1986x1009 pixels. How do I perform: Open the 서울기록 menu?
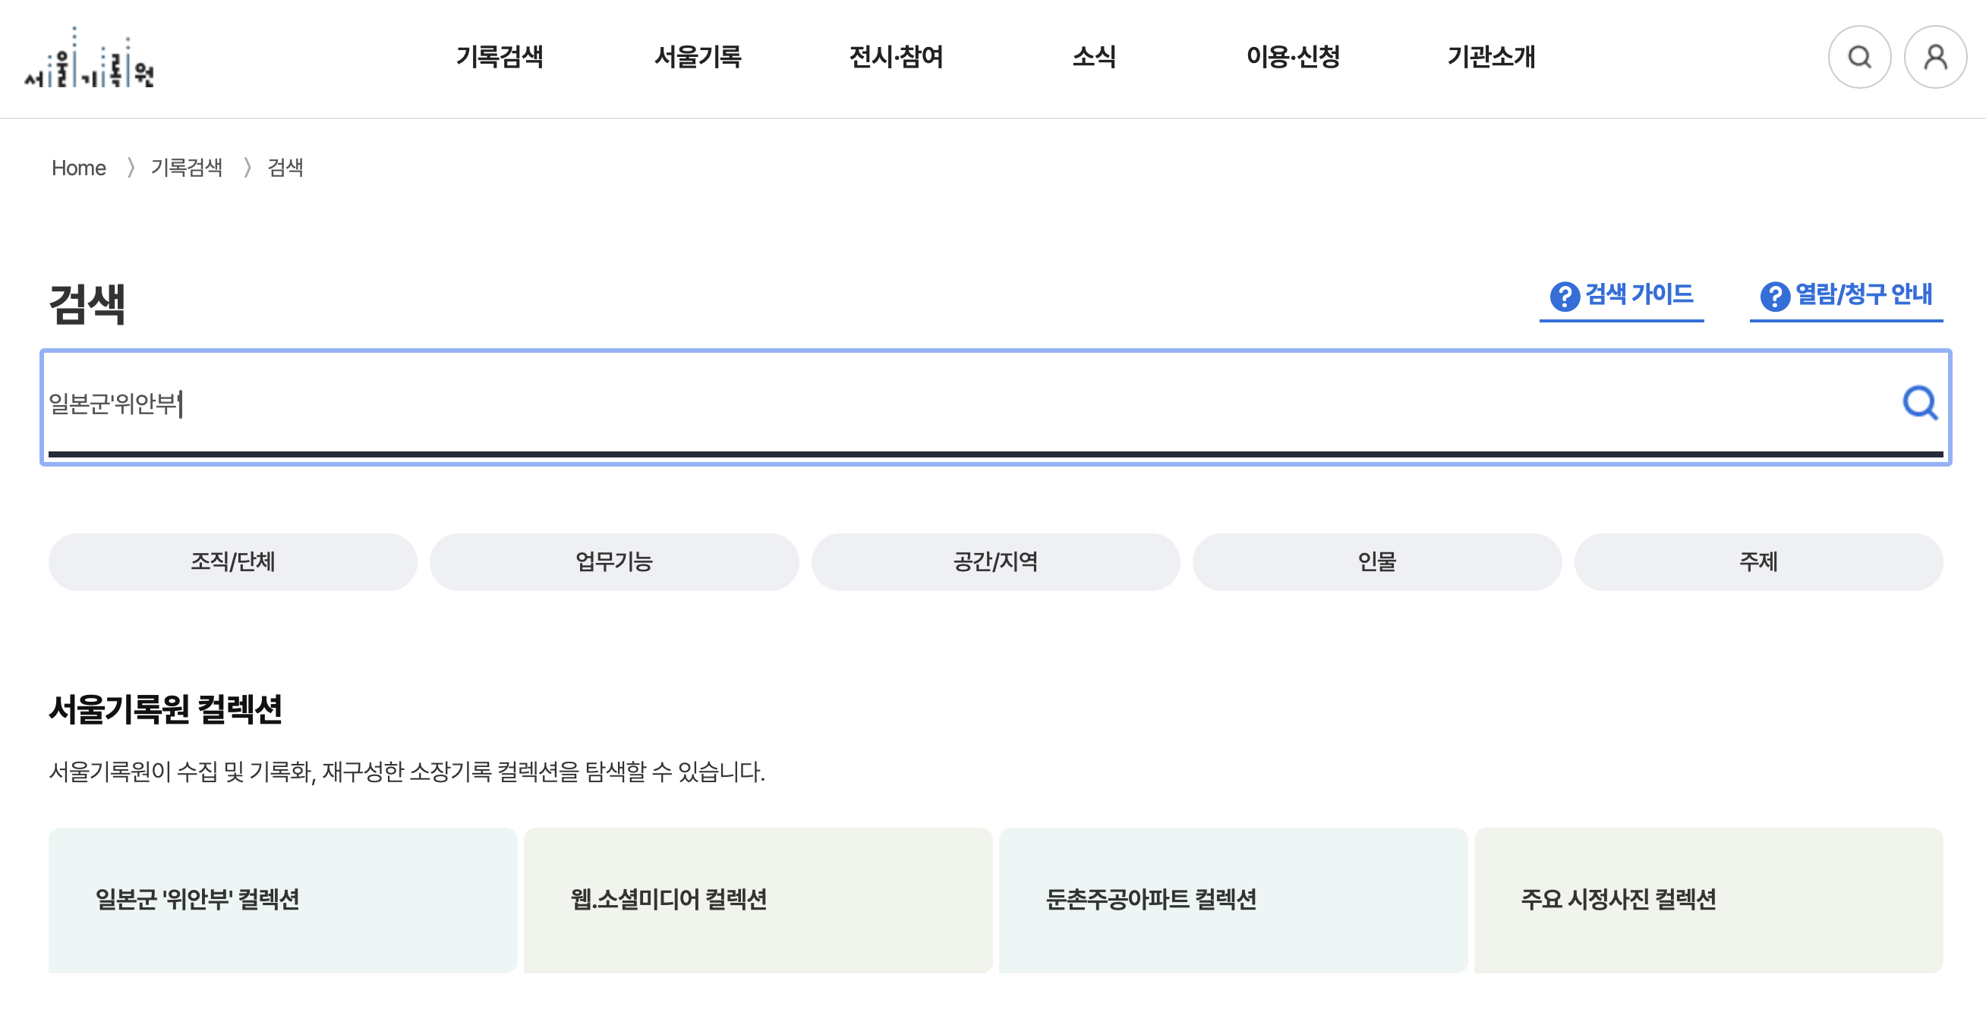698,57
